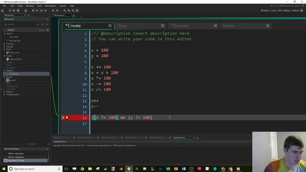Click the syntax error message for line 16
The image size is (306, 172).
click(x=95, y=145)
